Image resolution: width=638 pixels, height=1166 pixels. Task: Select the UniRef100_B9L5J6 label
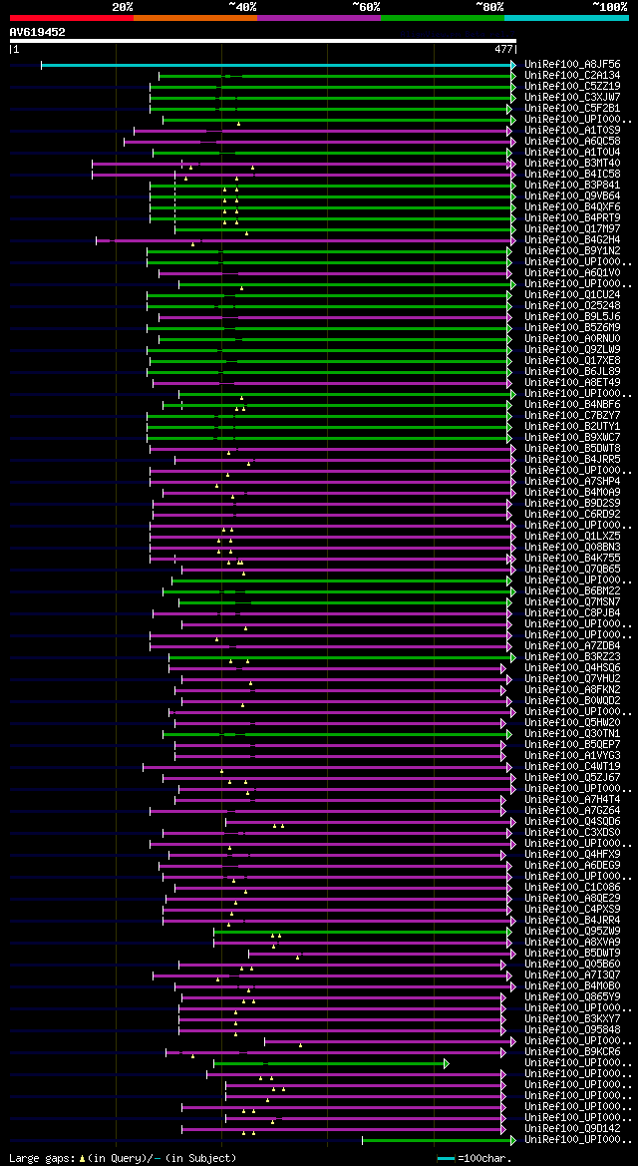tap(572, 317)
